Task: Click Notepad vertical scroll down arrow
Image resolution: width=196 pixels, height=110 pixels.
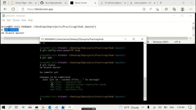Action: tap(193, 35)
